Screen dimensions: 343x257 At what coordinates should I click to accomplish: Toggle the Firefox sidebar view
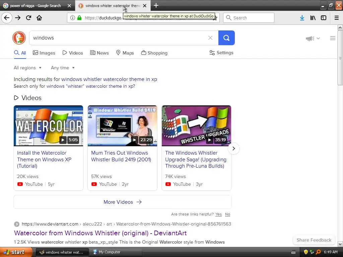click(x=324, y=18)
